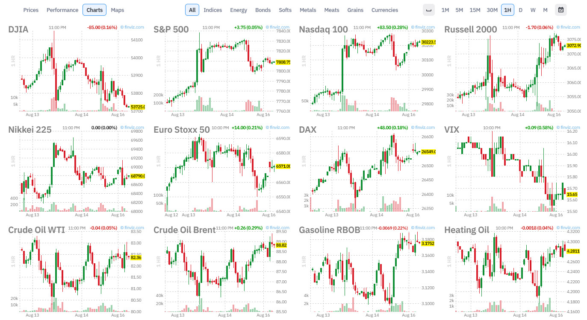Click the Euro Stoxx 50 title
587x320 pixels.
182,130
